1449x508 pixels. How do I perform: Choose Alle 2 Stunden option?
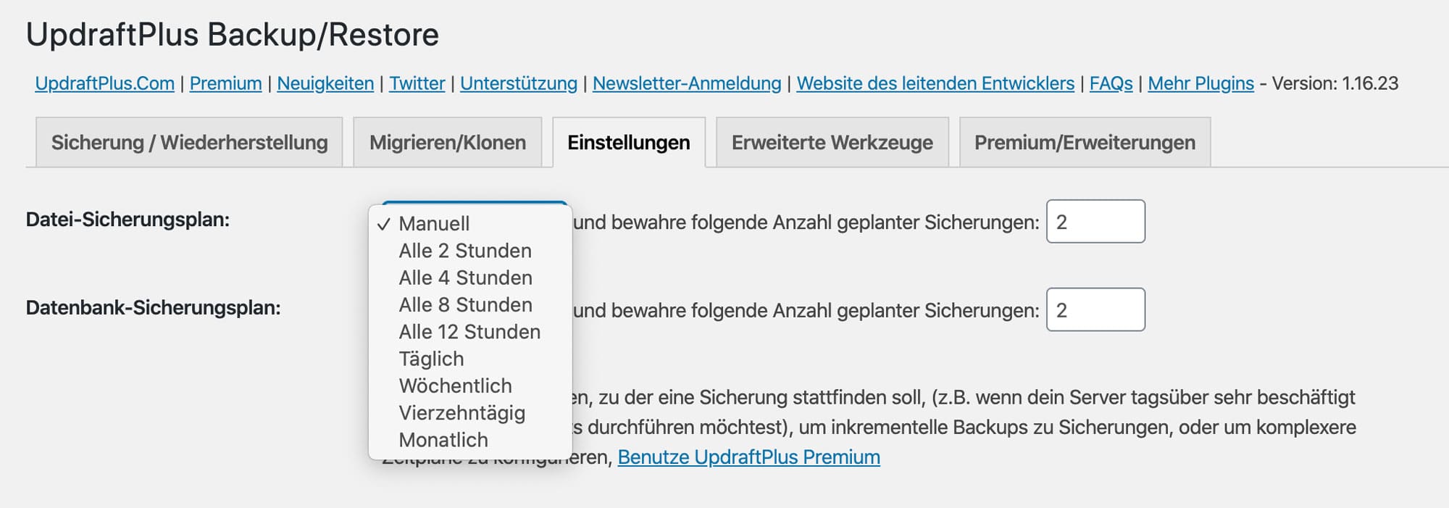[x=470, y=251]
